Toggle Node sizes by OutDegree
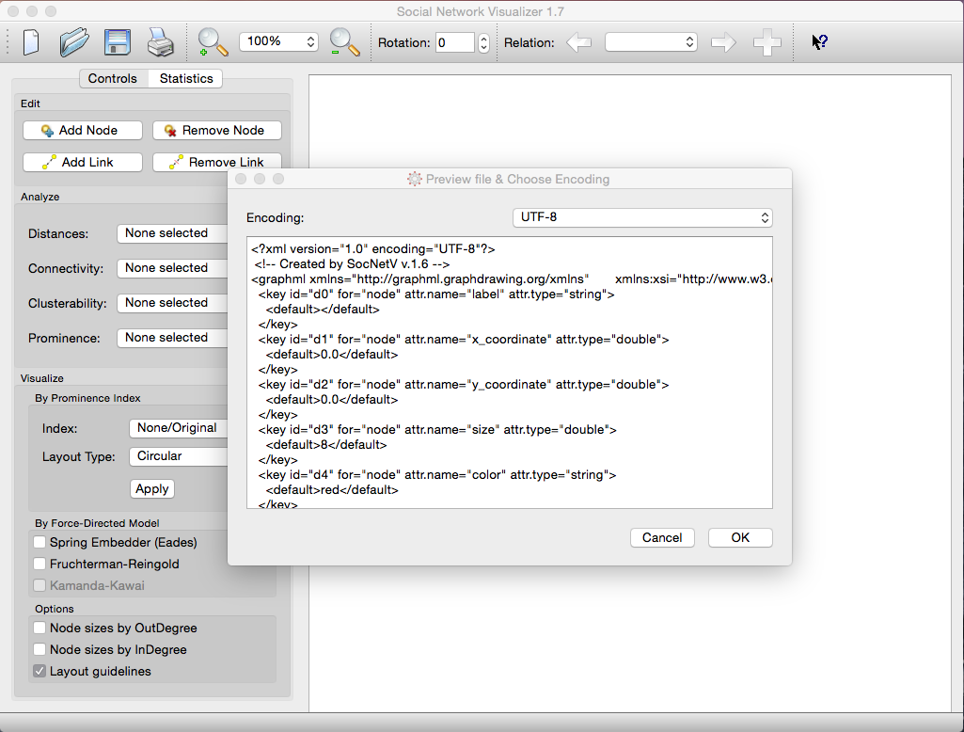This screenshot has height=732, width=964. pos(40,628)
